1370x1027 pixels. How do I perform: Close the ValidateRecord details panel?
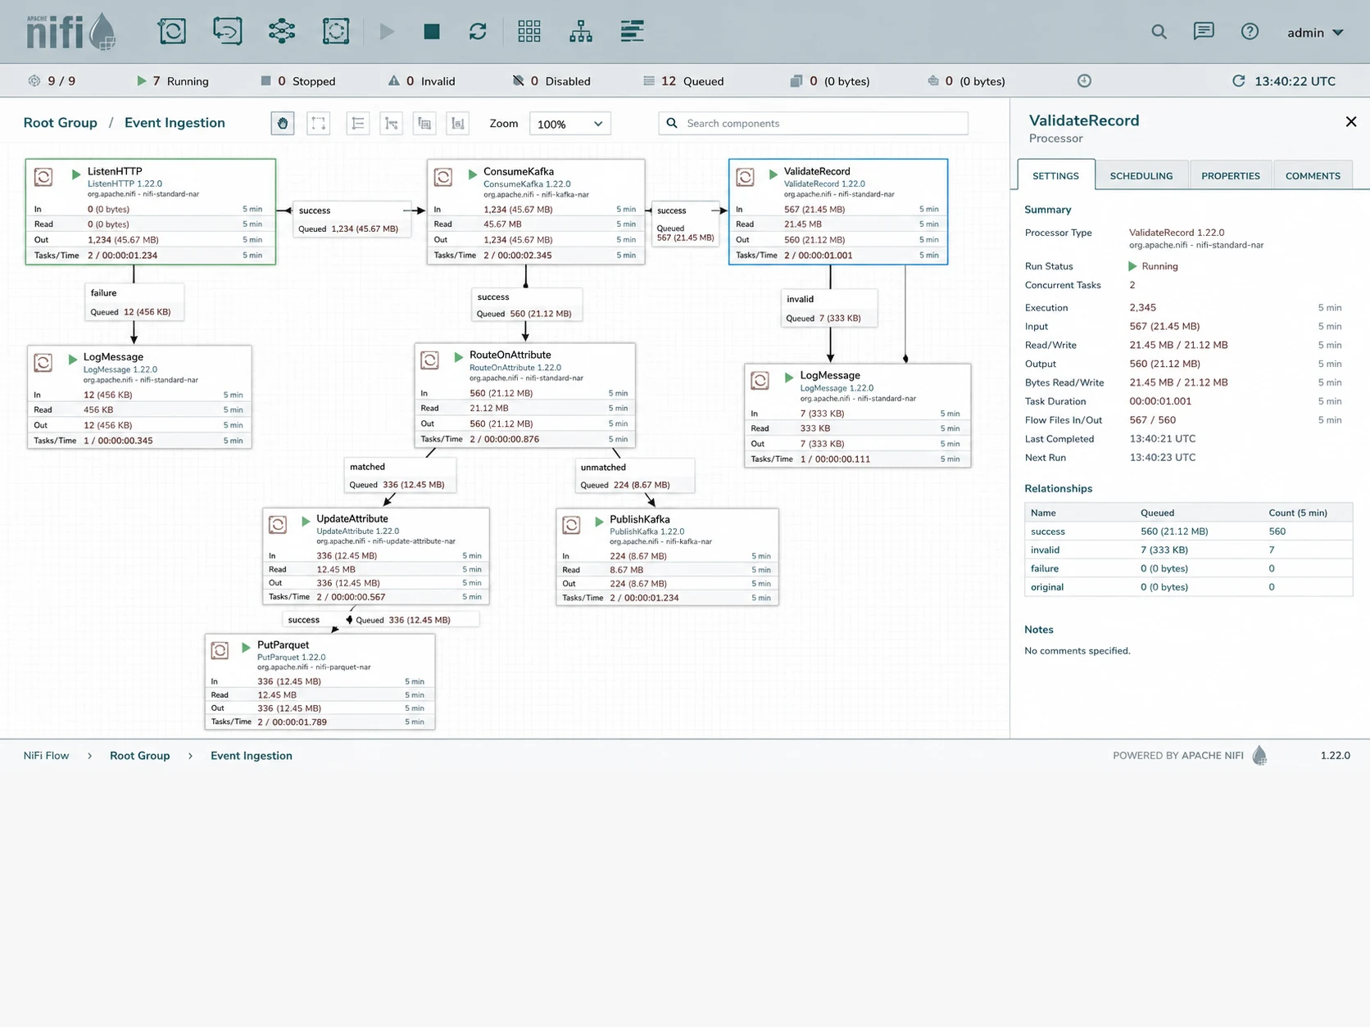tap(1351, 121)
